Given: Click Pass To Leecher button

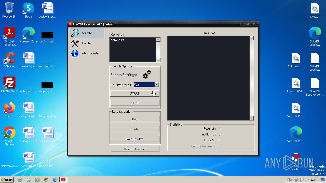Looking at the screenshot, I should point(135,149).
